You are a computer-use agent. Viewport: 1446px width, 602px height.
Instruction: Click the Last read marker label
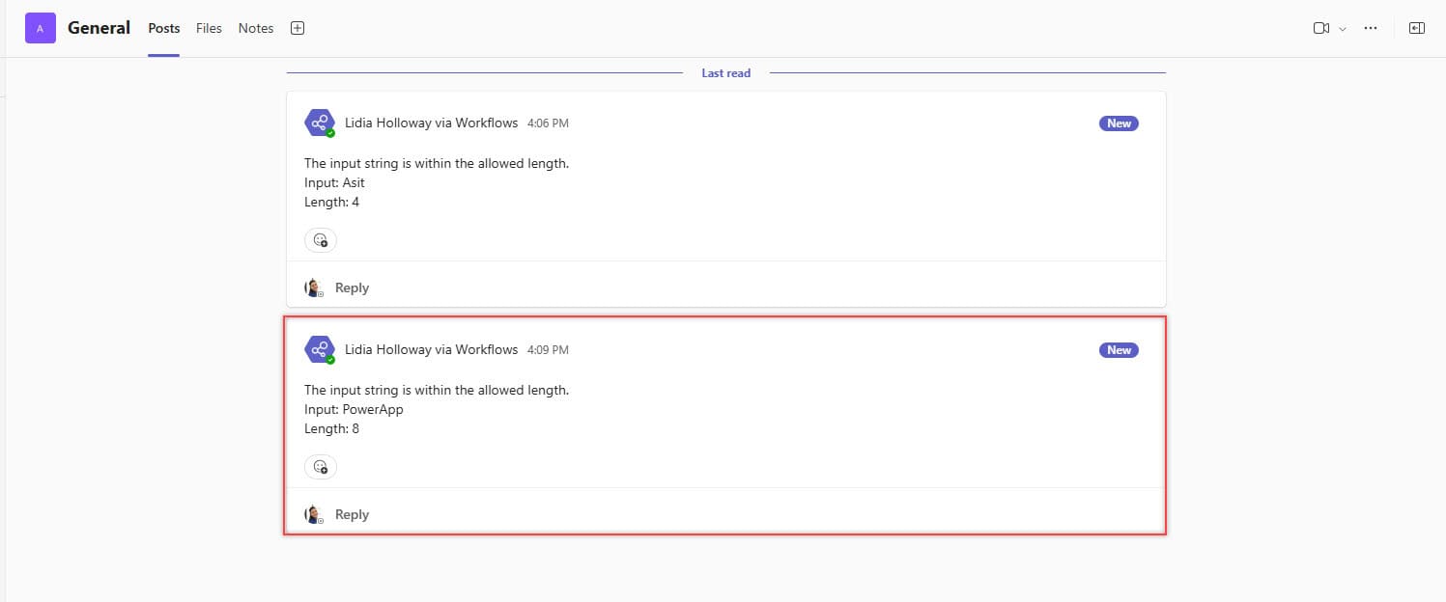pos(726,72)
